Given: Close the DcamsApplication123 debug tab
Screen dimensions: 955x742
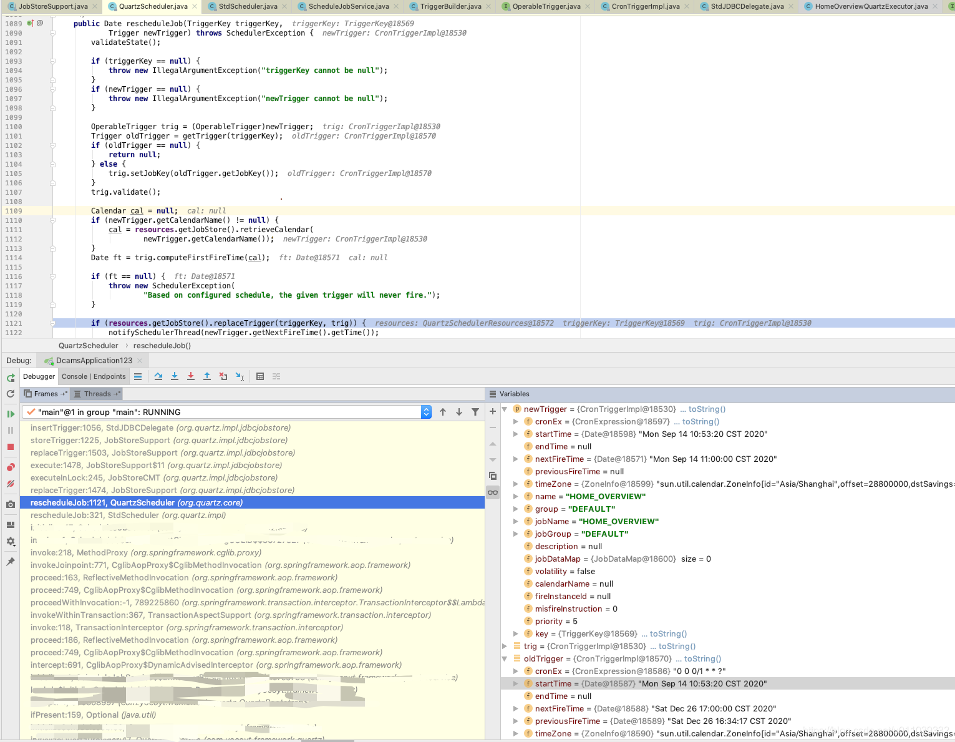Looking at the screenshot, I should 140,361.
